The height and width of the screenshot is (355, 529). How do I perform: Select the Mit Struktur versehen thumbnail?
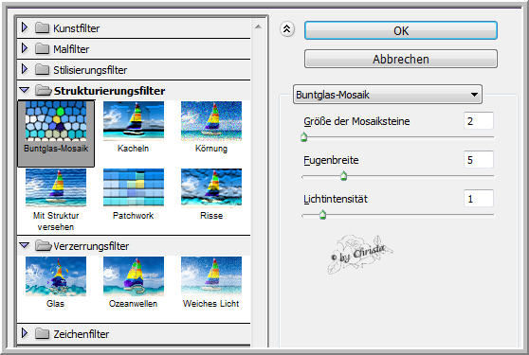56,187
